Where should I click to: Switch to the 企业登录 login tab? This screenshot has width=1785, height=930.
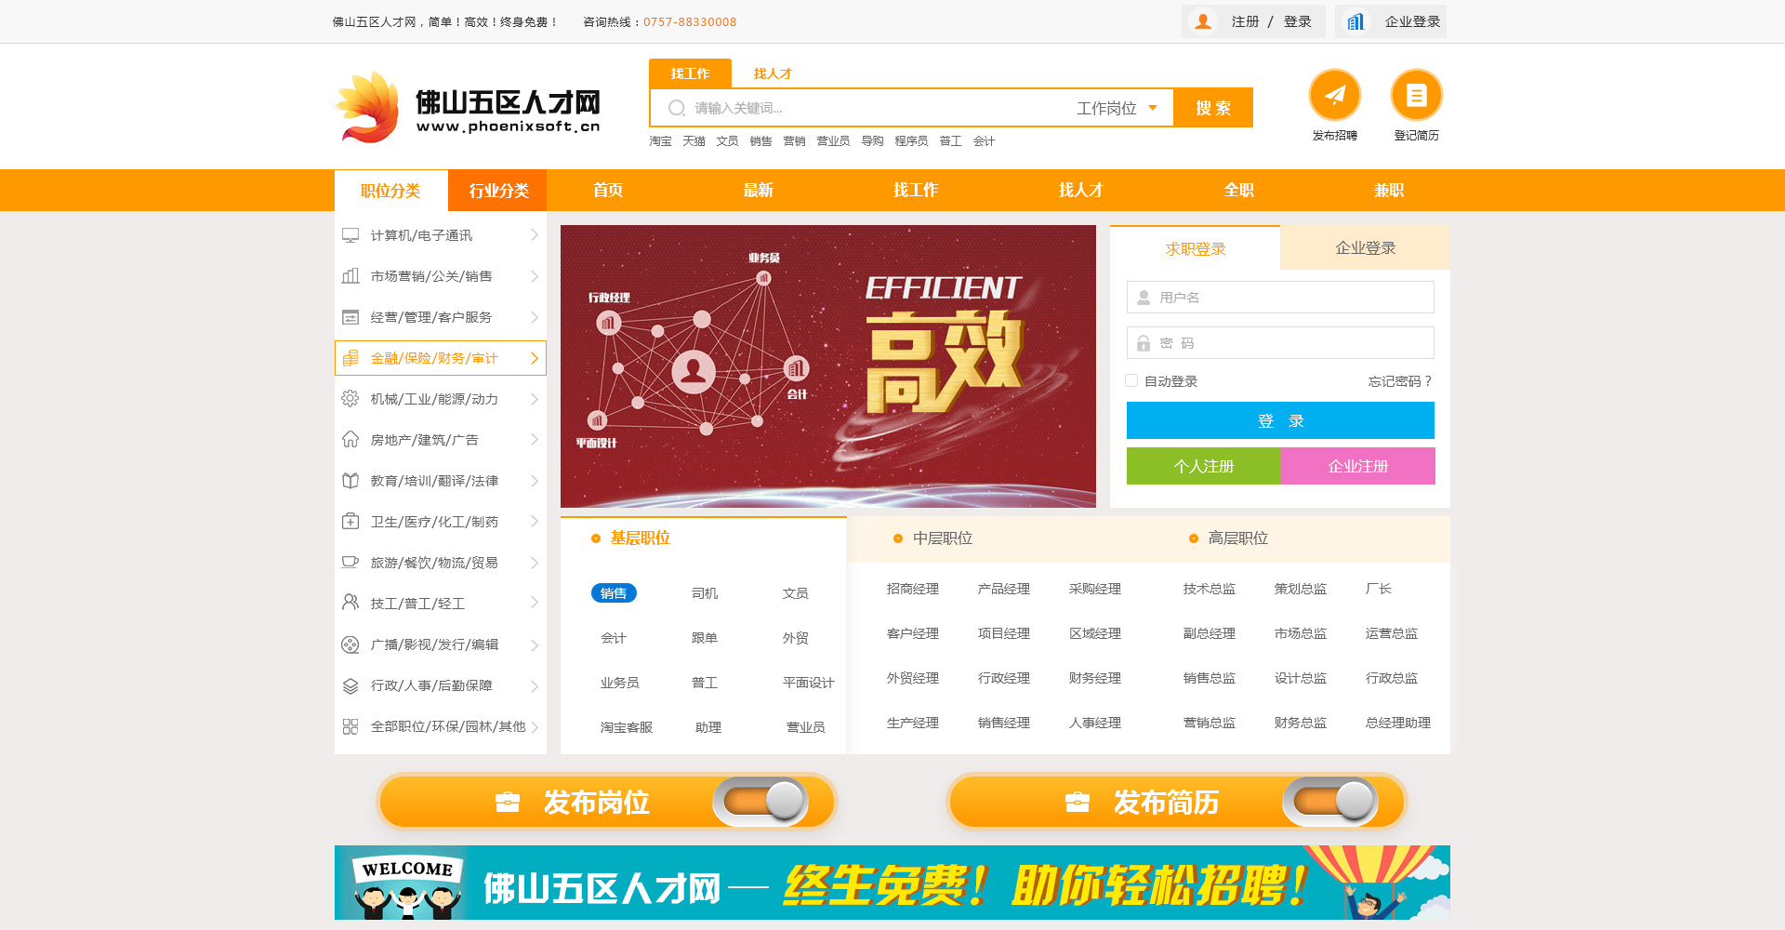coord(1365,248)
